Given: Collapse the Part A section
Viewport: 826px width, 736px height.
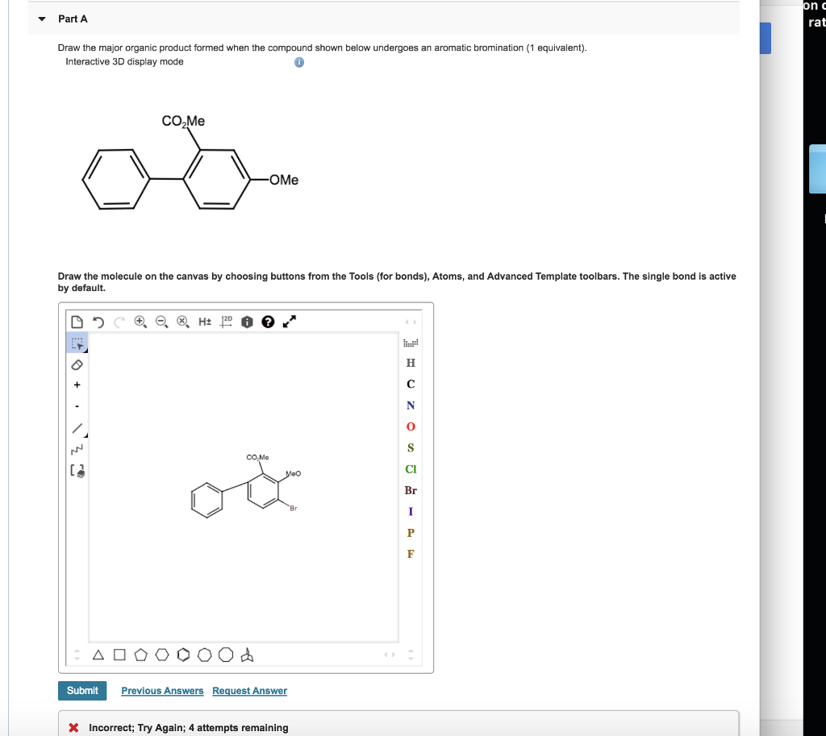Looking at the screenshot, I should (x=41, y=19).
